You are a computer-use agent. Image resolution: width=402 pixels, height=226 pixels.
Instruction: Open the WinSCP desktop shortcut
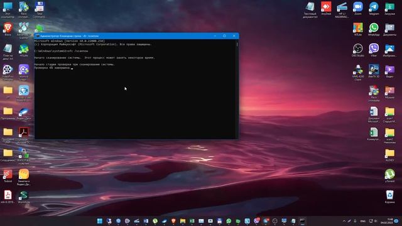24,156
